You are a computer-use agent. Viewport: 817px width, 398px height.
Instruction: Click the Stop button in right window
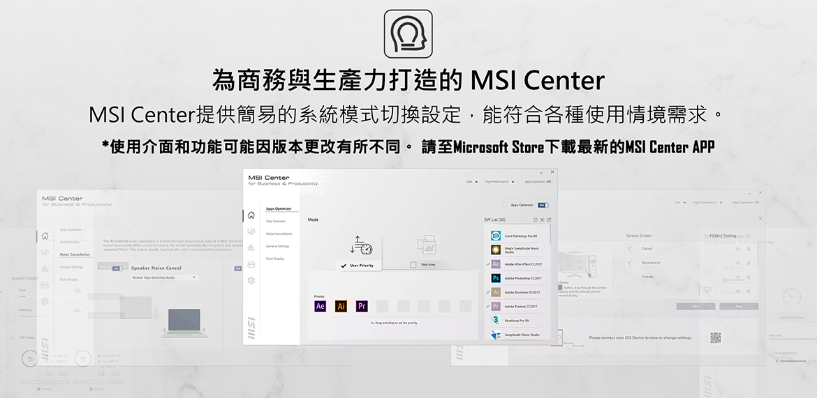[x=738, y=307]
